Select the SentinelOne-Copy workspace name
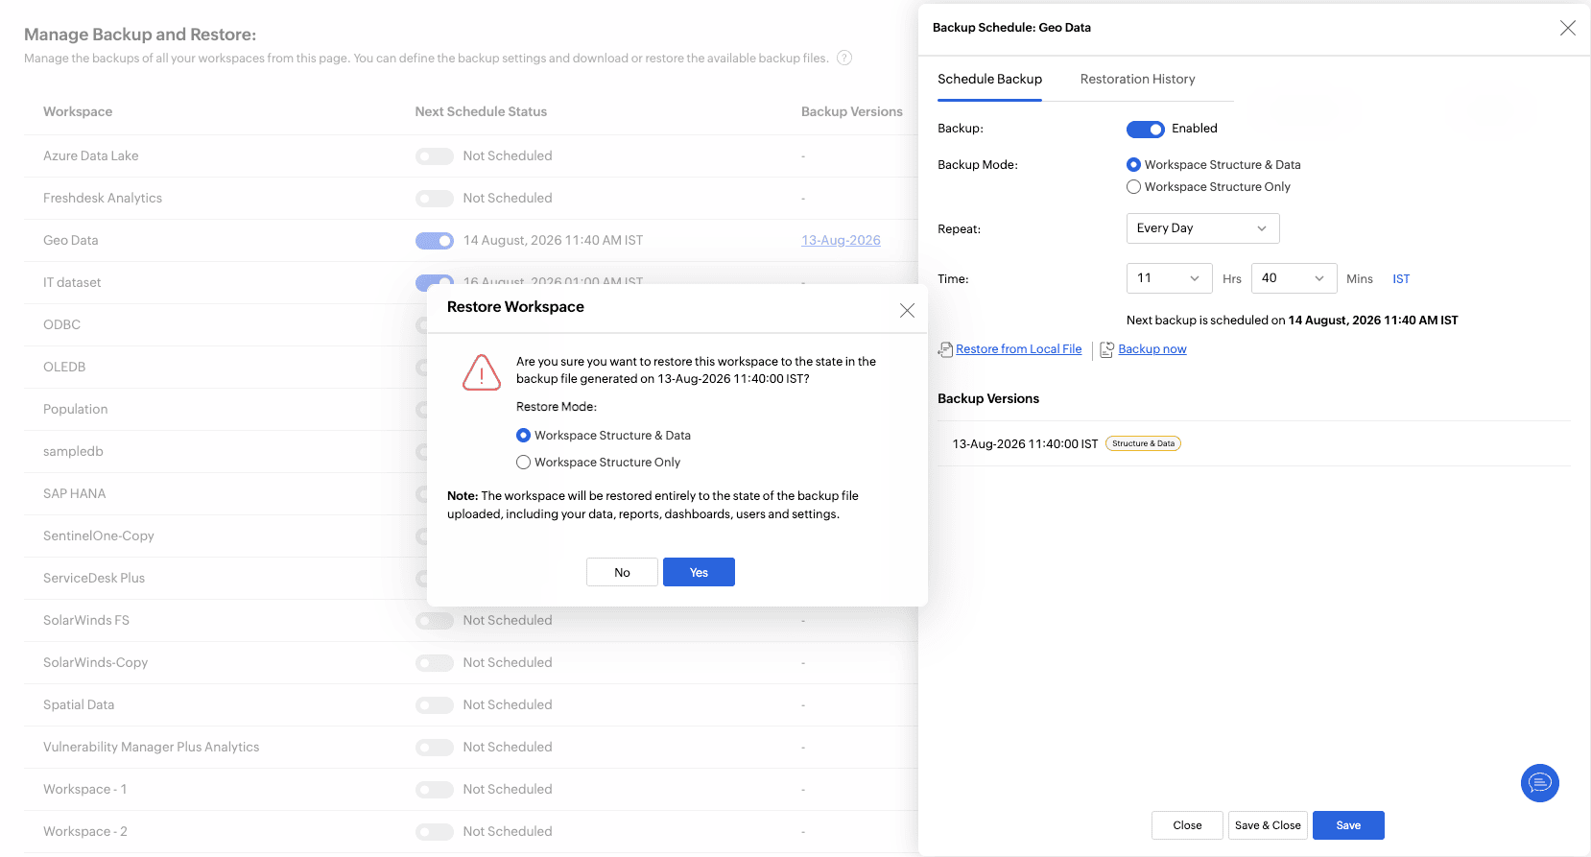This screenshot has height=857, width=1591. 98,536
